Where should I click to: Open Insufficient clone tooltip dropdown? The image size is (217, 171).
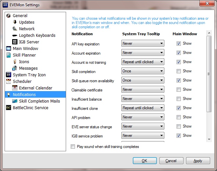coord(143,108)
